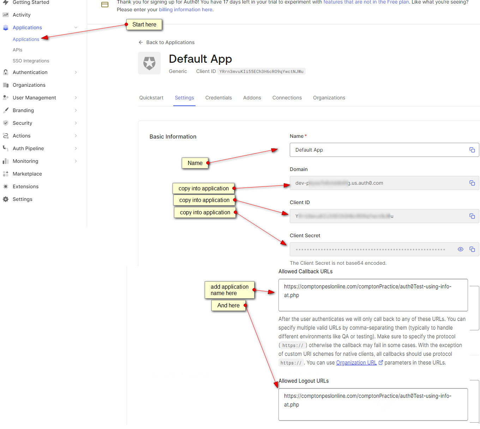Click the Security shield icon
The width and height of the screenshot is (480, 429).
point(6,123)
